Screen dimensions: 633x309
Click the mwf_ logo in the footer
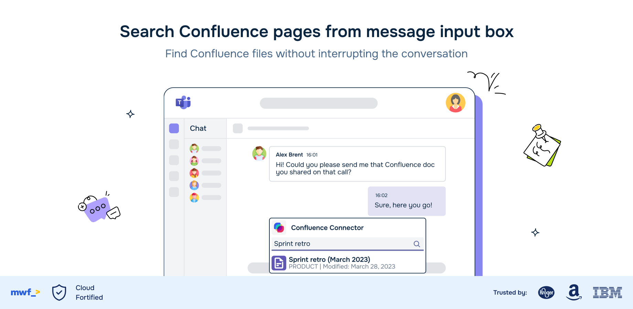coord(25,293)
